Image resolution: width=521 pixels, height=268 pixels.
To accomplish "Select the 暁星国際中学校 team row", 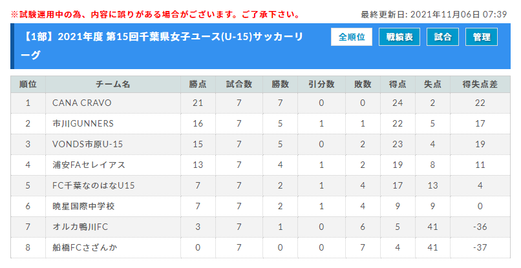I will [x=260, y=206].
